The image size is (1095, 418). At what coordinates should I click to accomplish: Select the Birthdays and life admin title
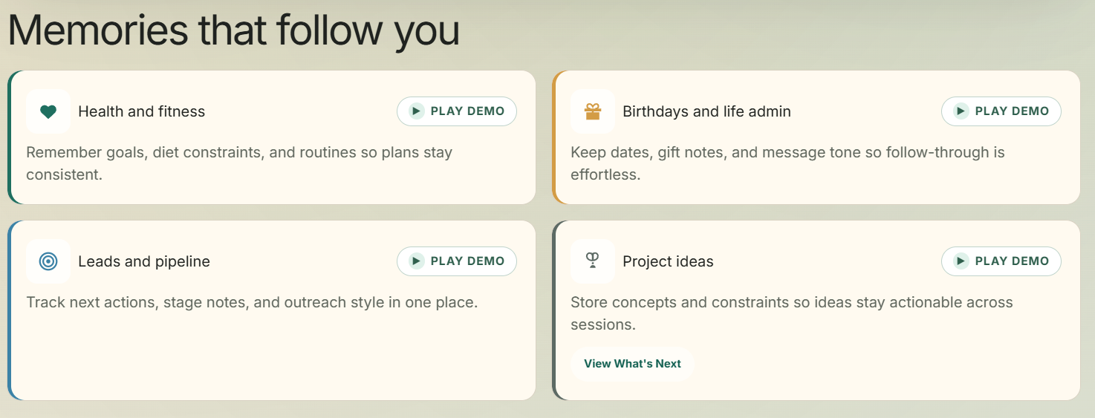(706, 111)
